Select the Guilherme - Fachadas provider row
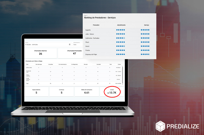204x135 pixels. [x=119, y=38]
